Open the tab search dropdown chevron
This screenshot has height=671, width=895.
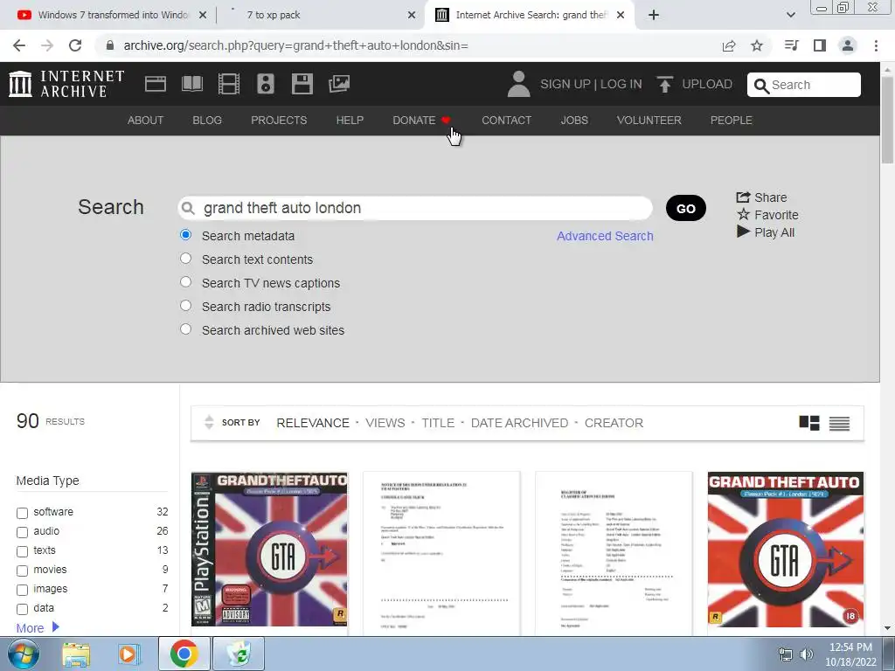pos(790,15)
